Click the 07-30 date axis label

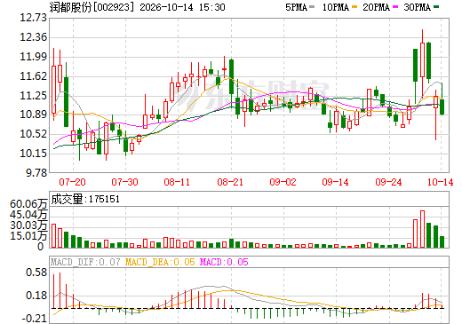click(x=124, y=182)
